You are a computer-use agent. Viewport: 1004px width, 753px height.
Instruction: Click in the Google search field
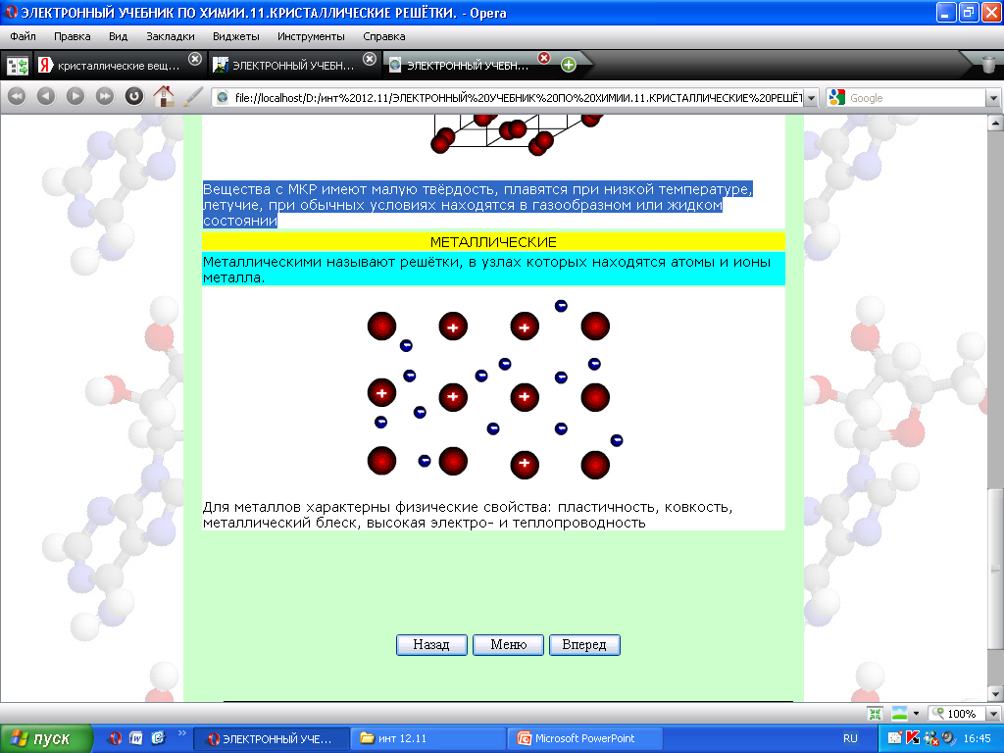(x=915, y=98)
